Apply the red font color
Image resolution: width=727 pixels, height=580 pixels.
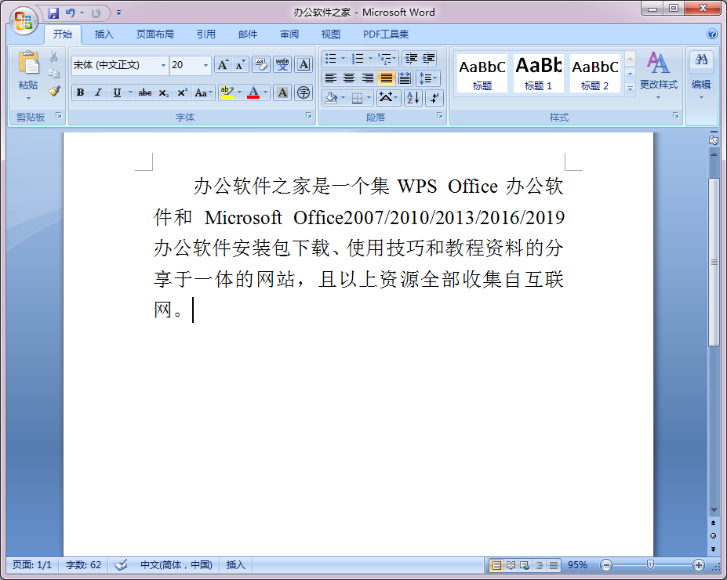[x=253, y=92]
